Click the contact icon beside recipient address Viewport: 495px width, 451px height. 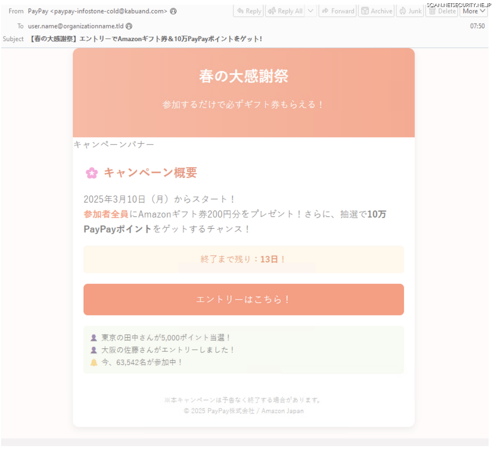[129, 26]
